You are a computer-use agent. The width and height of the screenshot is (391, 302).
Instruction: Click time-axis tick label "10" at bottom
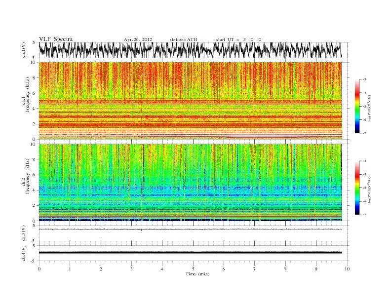347,269
